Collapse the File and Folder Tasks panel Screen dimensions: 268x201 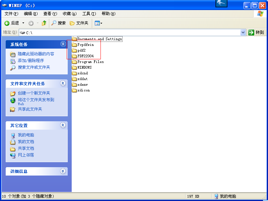coord(63,83)
